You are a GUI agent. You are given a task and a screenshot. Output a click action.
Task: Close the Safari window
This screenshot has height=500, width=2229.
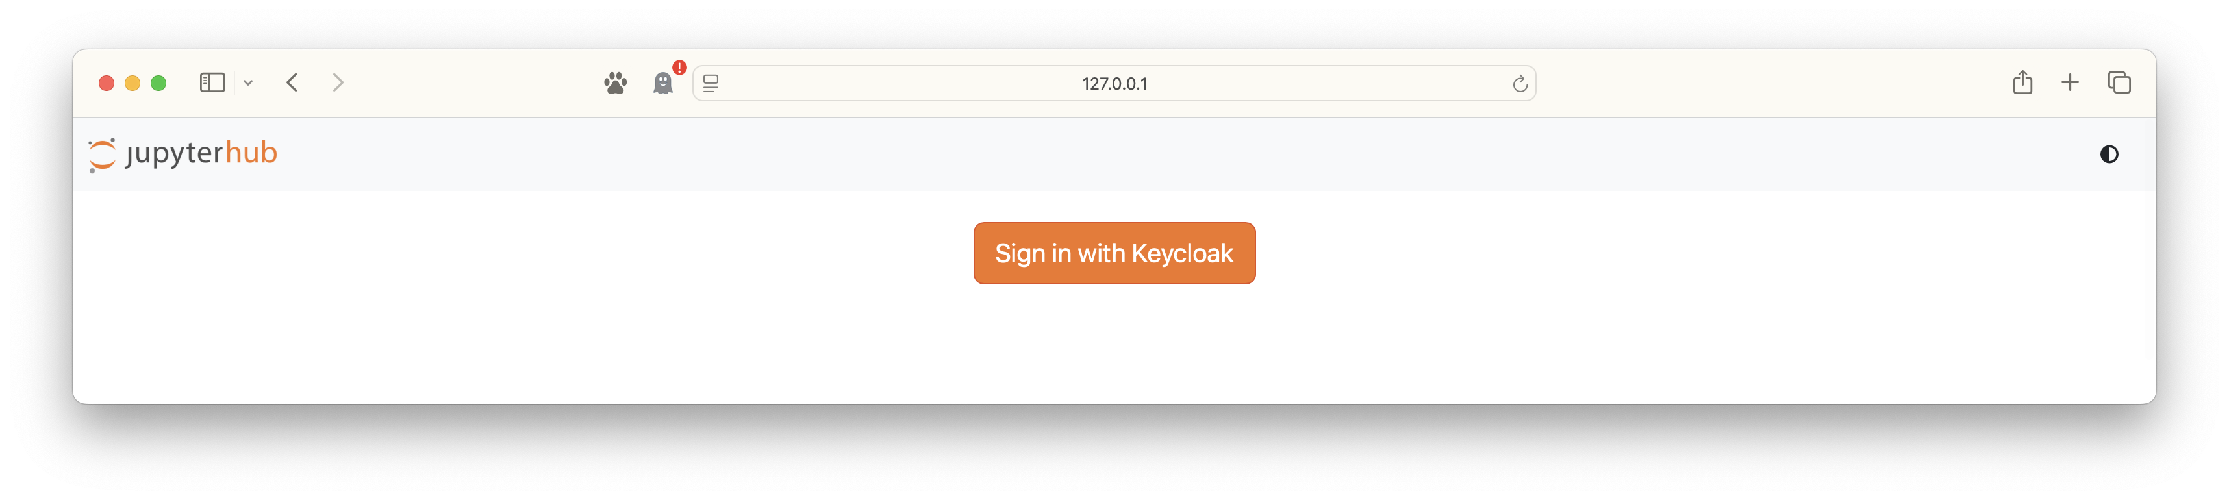tap(107, 83)
